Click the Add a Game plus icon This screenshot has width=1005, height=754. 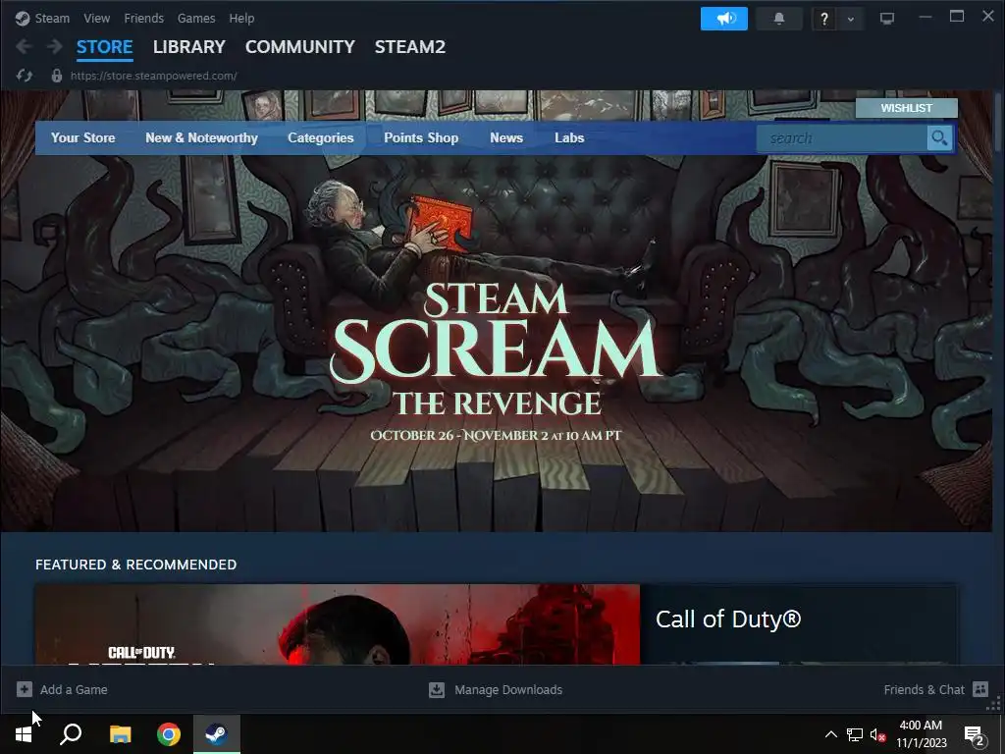click(x=25, y=689)
